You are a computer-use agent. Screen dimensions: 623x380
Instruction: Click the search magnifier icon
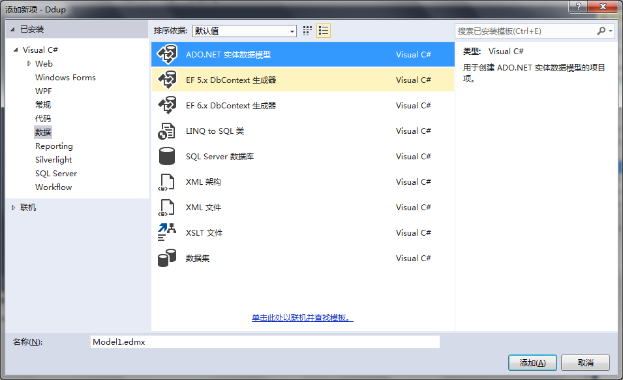601,31
